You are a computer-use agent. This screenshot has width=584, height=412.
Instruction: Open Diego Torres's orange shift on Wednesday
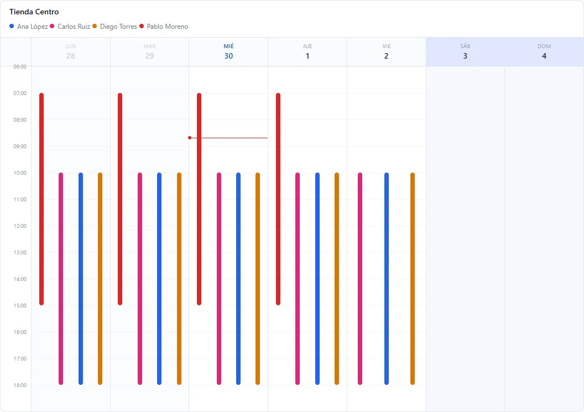257,279
